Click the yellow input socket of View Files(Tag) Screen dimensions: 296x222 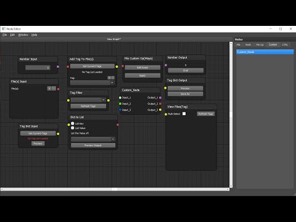(x=166, y=114)
